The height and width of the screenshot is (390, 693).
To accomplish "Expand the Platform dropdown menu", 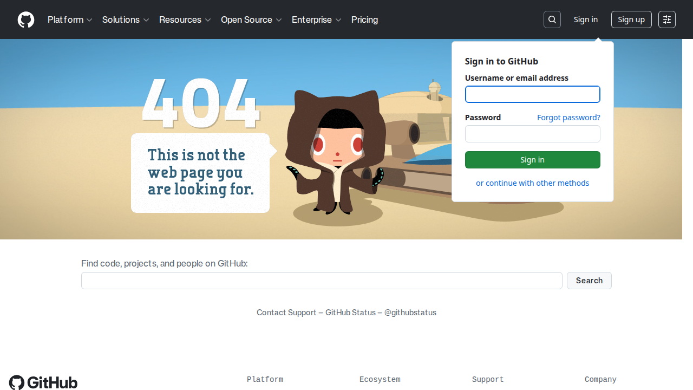I will (x=70, y=19).
